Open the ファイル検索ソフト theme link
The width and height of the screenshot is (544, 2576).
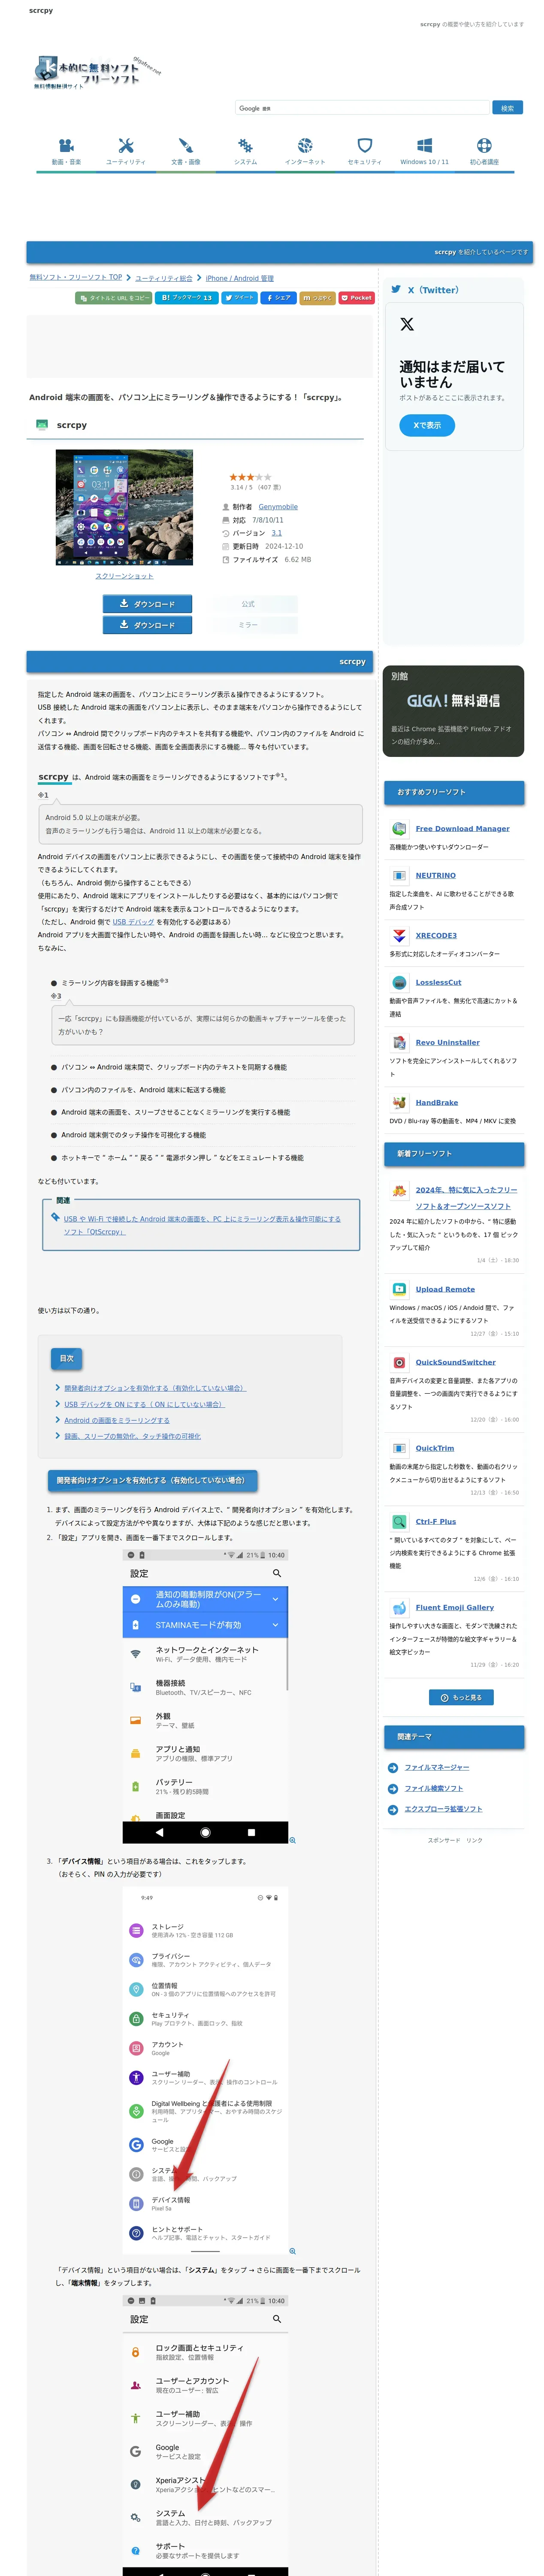pyautogui.click(x=434, y=1788)
